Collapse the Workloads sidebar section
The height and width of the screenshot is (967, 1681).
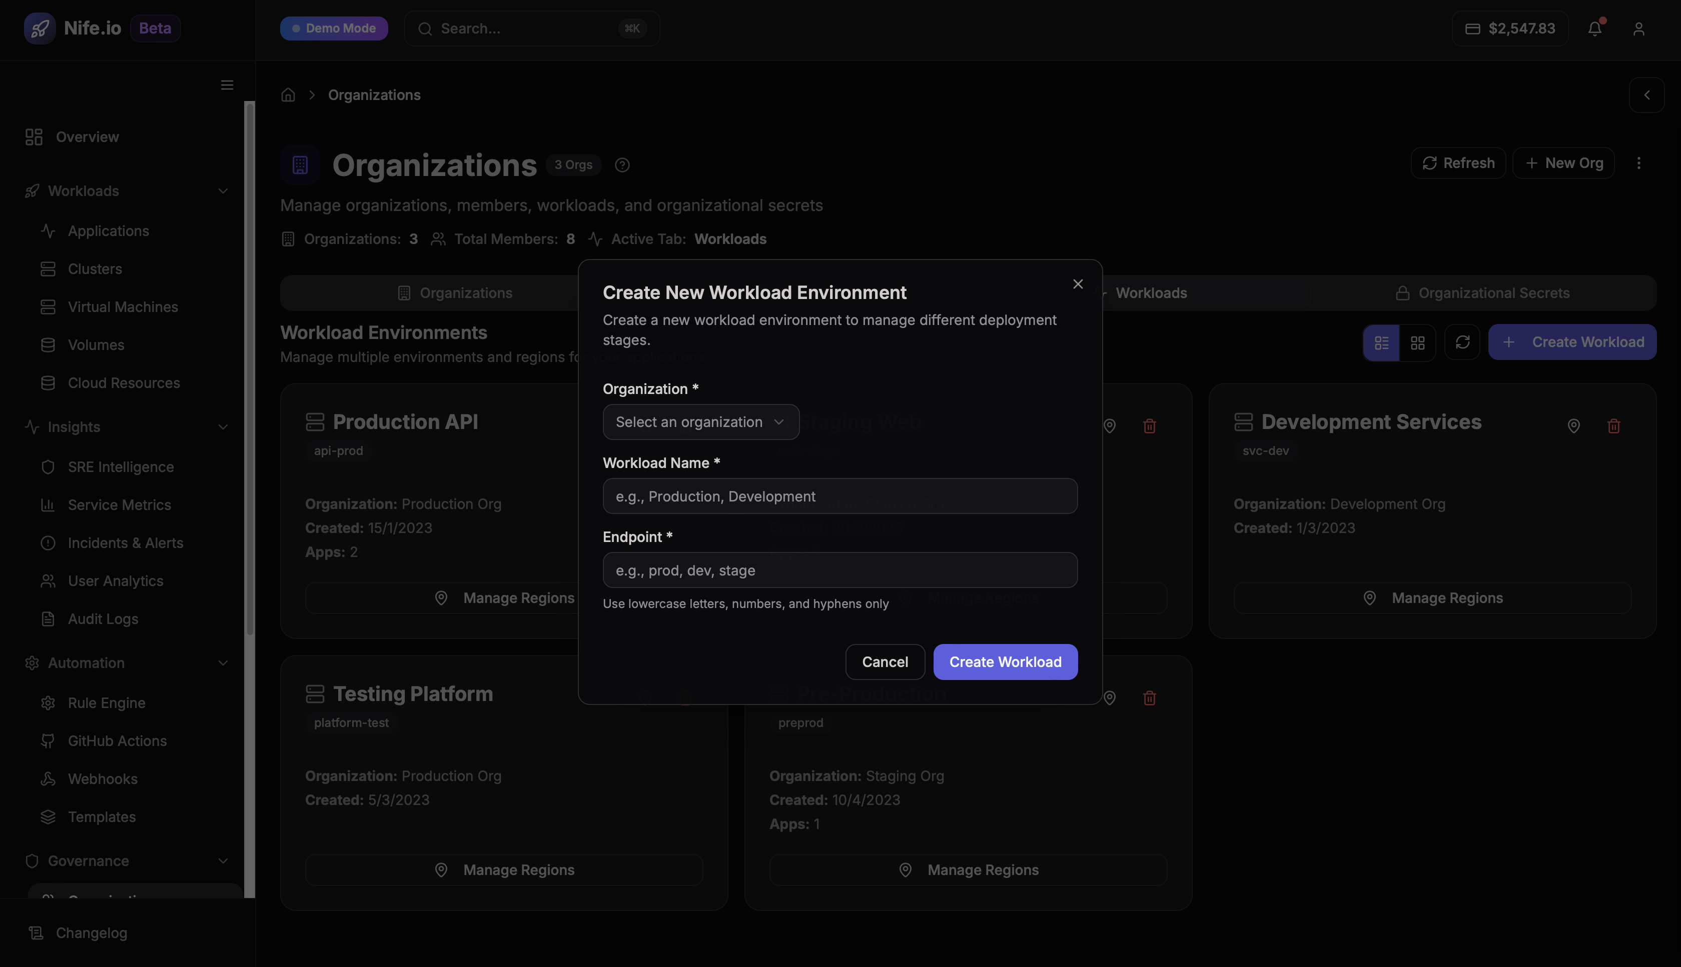click(223, 190)
